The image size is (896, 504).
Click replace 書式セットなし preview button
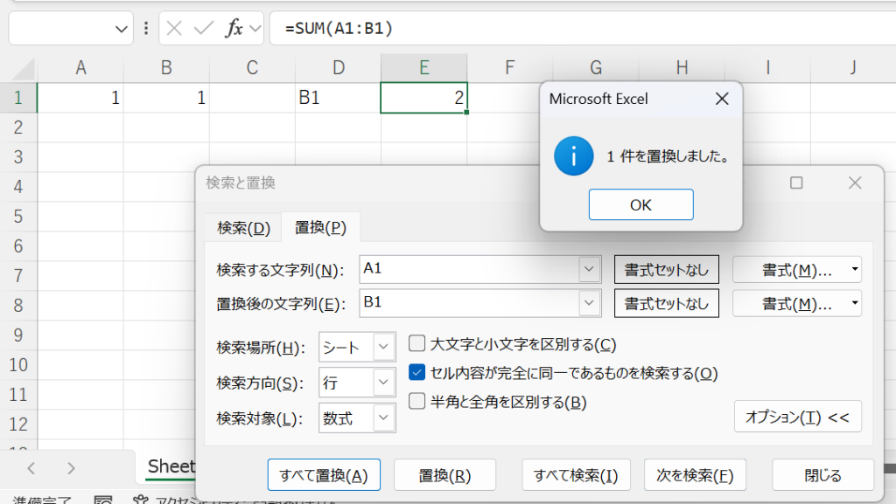coord(666,303)
